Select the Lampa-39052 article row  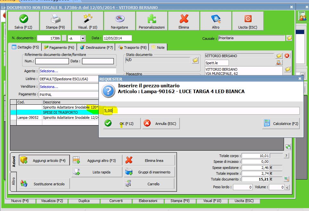tap(54, 118)
